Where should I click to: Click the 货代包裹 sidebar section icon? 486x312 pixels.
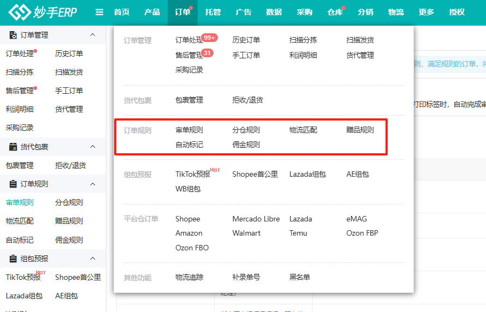pyautogui.click(x=13, y=147)
